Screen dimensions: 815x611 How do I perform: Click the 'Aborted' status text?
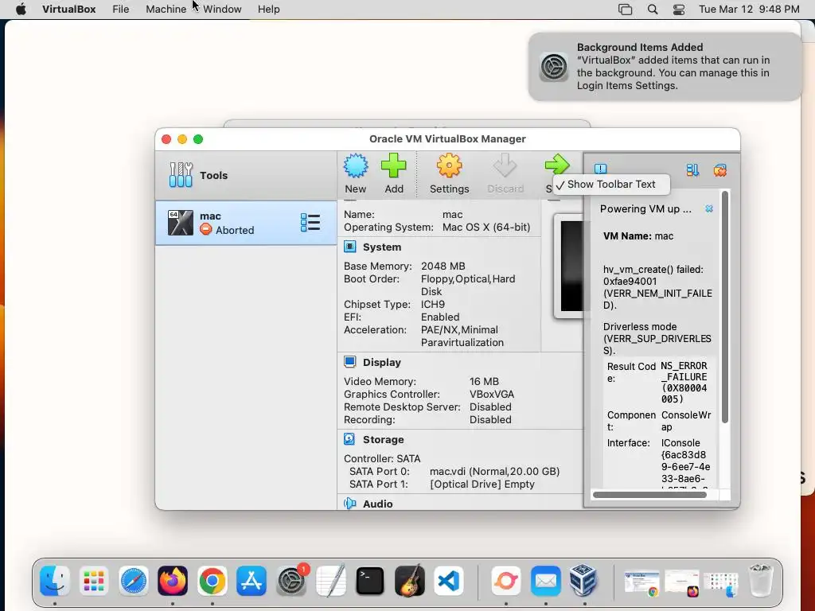tap(235, 230)
